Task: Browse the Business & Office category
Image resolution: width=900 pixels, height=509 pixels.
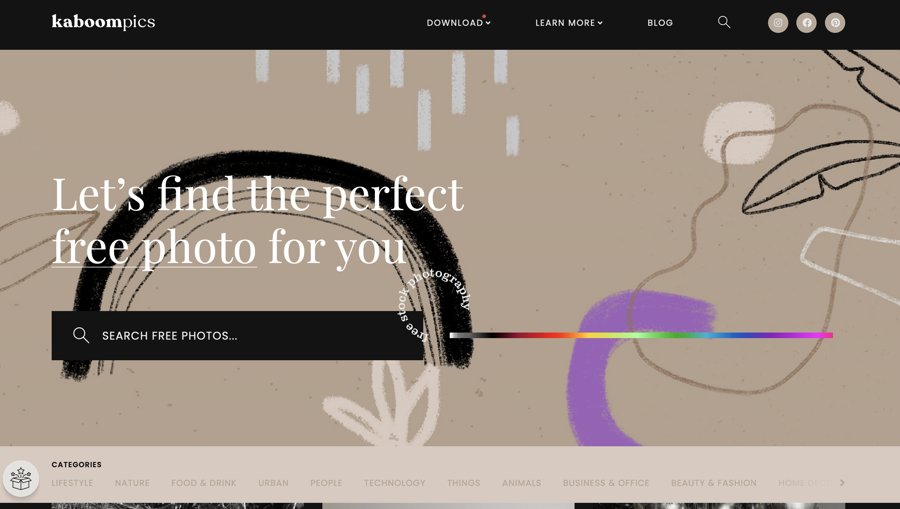Action: tap(606, 483)
